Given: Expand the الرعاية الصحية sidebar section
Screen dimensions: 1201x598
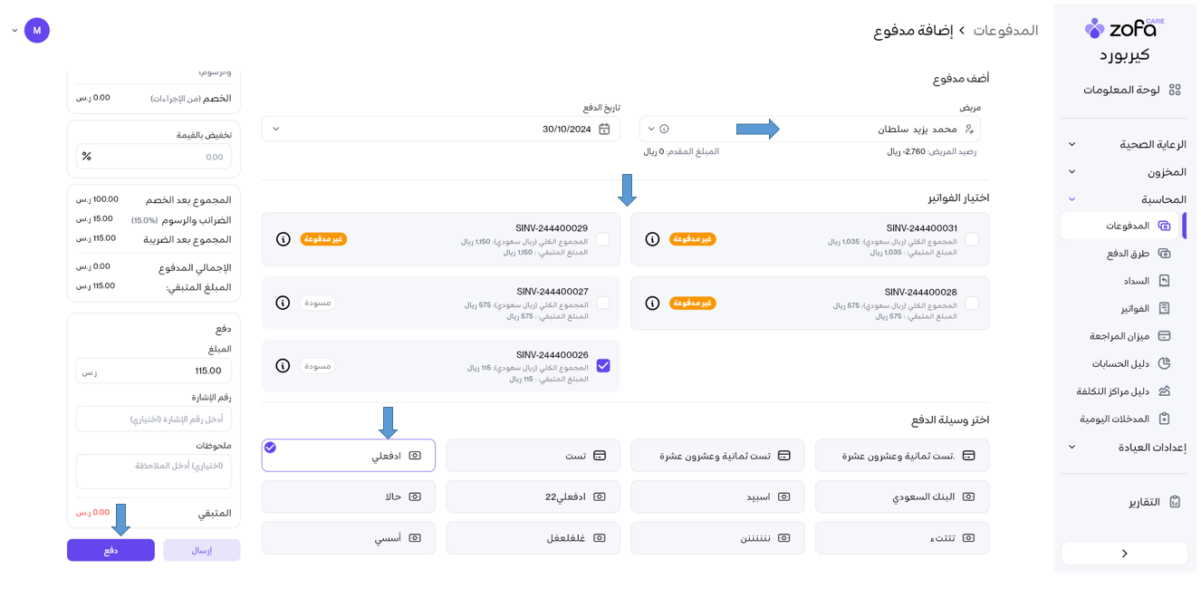Looking at the screenshot, I should (x=1071, y=145).
